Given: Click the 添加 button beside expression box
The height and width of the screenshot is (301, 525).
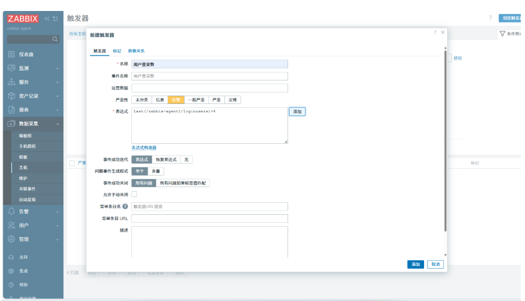Looking at the screenshot, I should click(298, 111).
